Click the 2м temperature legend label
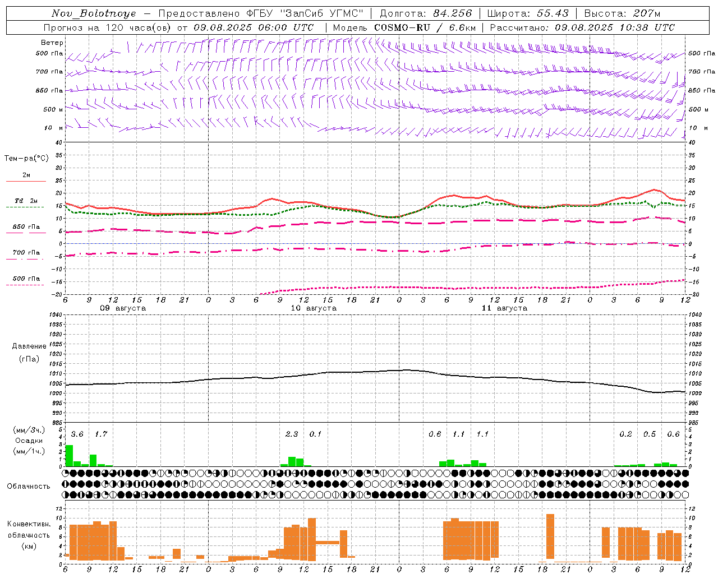The width and height of the screenshot is (718, 574). pyautogui.click(x=26, y=175)
